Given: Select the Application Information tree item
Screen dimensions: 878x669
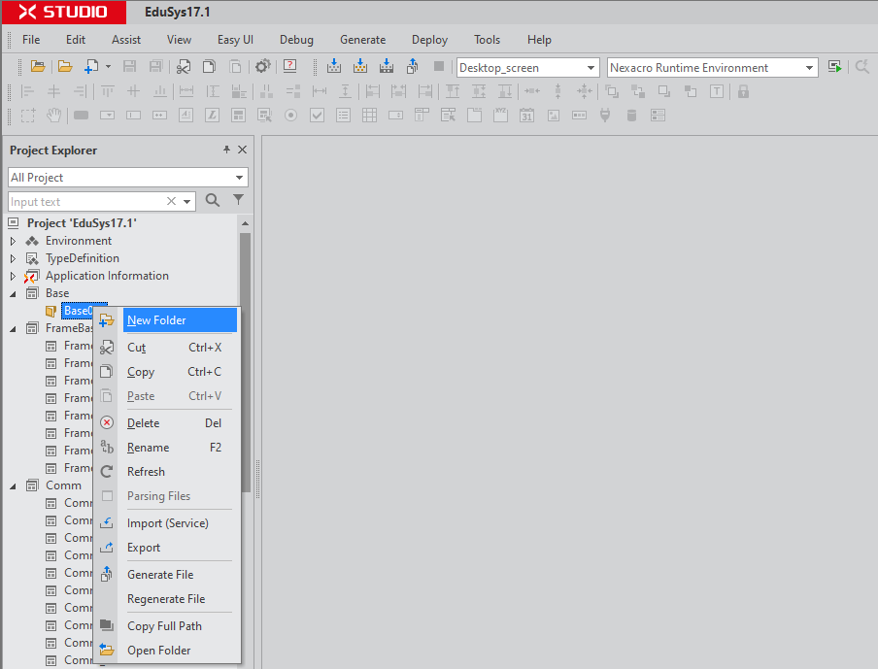Looking at the screenshot, I should [x=107, y=276].
